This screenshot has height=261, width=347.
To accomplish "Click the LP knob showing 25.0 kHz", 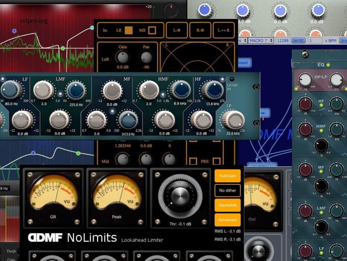I will (x=233, y=120).
